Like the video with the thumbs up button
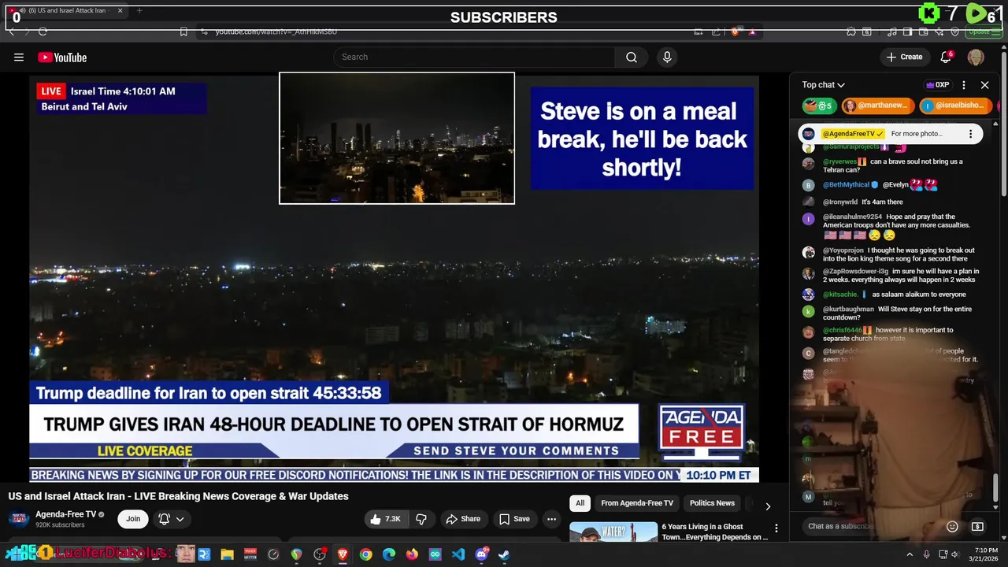This screenshot has height=567, width=1008. [x=386, y=519]
